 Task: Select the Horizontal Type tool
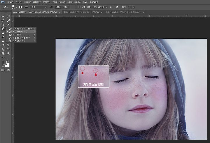(x=8, y=45)
